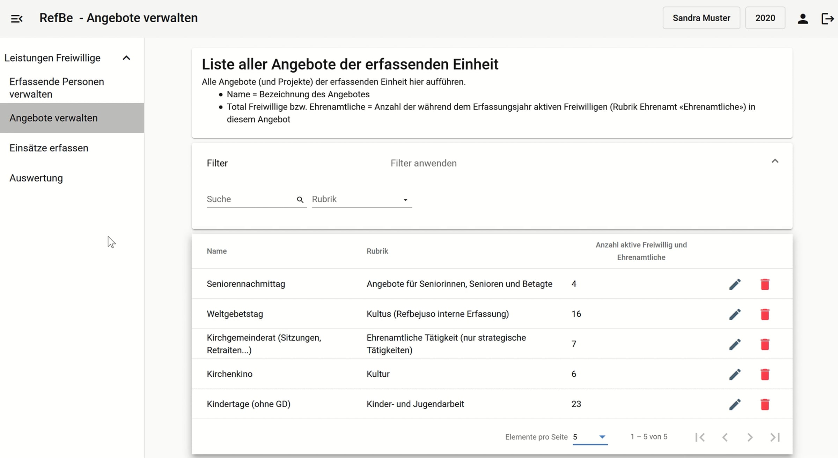838x458 pixels.
Task: Click the 2020 year button
Action: pos(765,18)
